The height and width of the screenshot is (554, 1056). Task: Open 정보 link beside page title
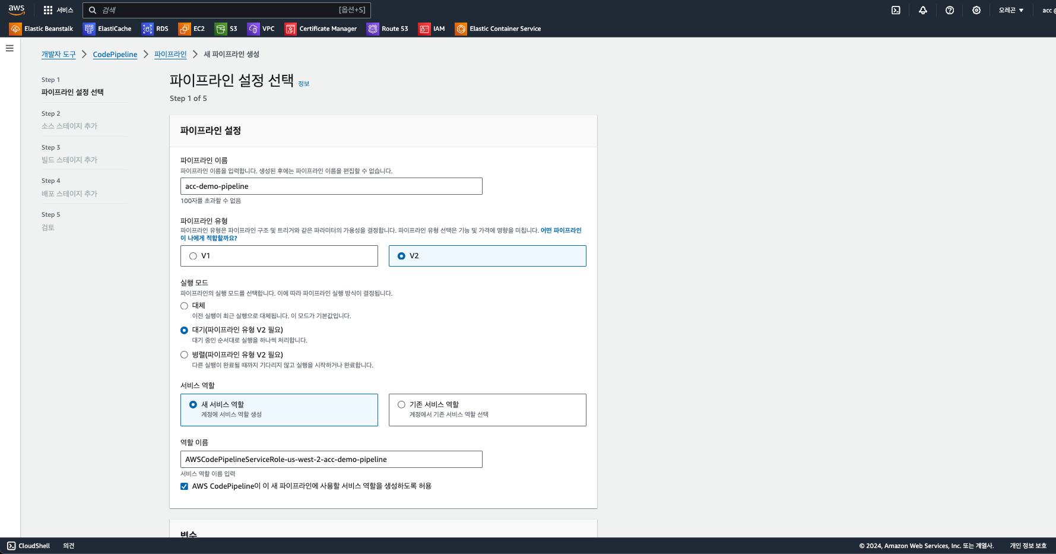[x=304, y=84]
